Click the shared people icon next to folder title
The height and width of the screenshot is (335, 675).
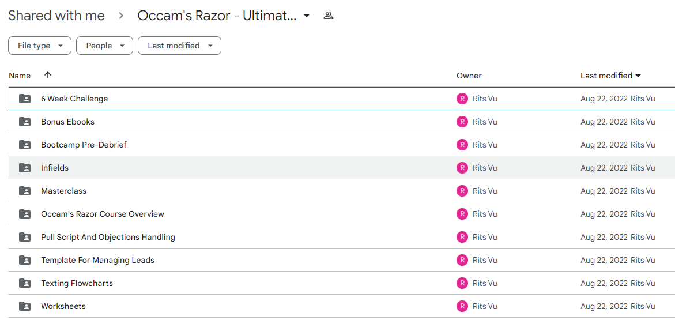click(329, 16)
